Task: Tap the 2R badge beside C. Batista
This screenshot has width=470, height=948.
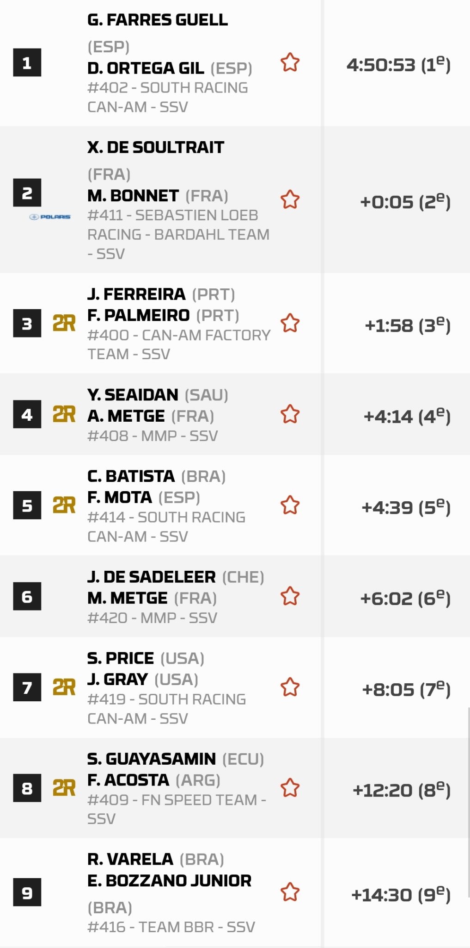Action: pyautogui.click(x=64, y=505)
